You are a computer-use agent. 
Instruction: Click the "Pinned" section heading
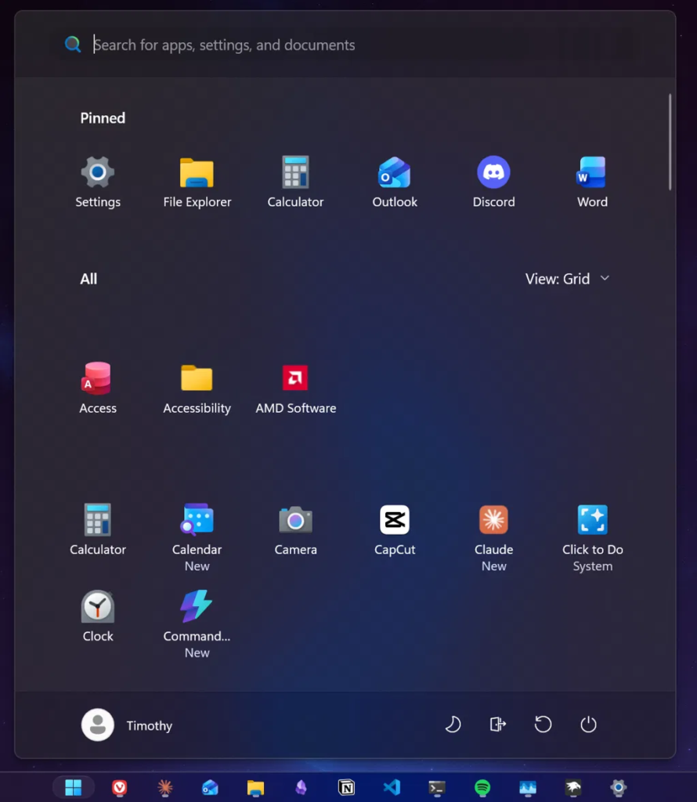click(103, 118)
